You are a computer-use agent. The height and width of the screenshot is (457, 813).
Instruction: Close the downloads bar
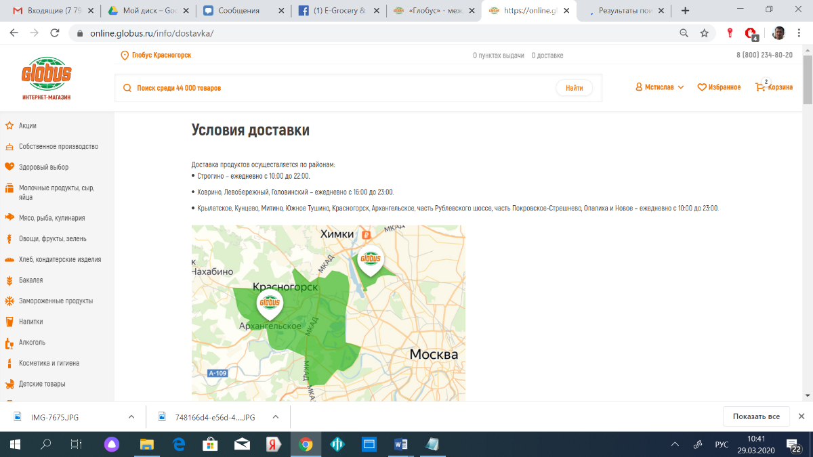[801, 416]
